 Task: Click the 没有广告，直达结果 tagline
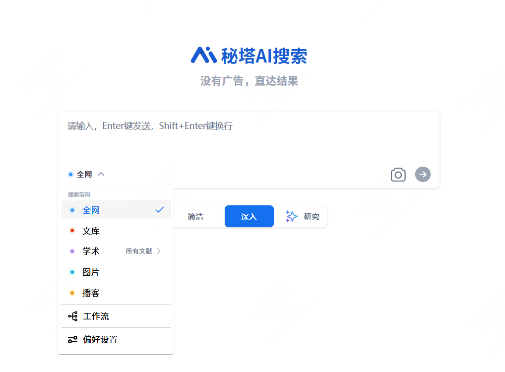(x=249, y=81)
